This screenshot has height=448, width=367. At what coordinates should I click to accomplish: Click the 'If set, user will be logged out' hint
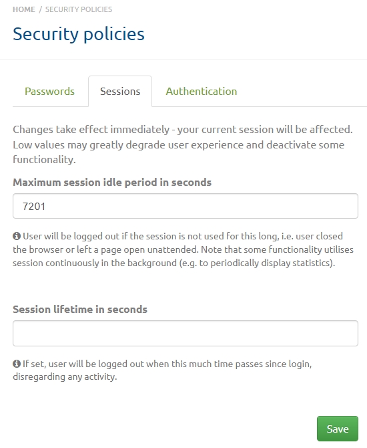point(162,370)
